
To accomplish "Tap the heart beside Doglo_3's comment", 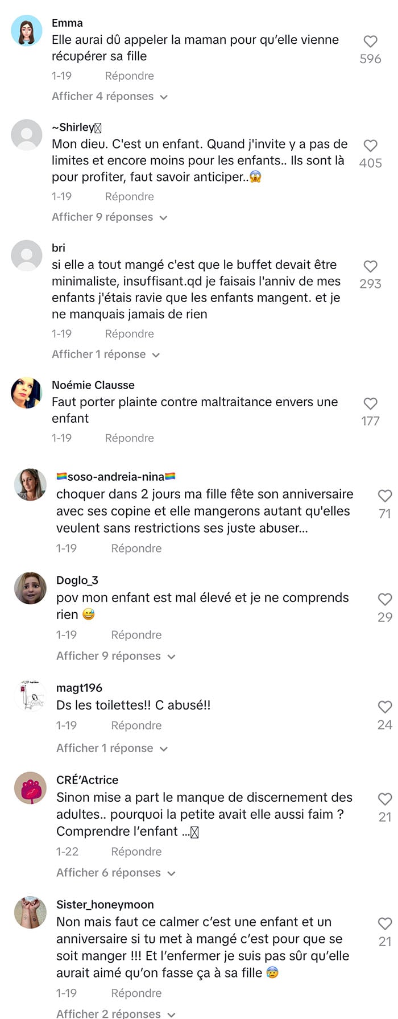I will point(385,599).
